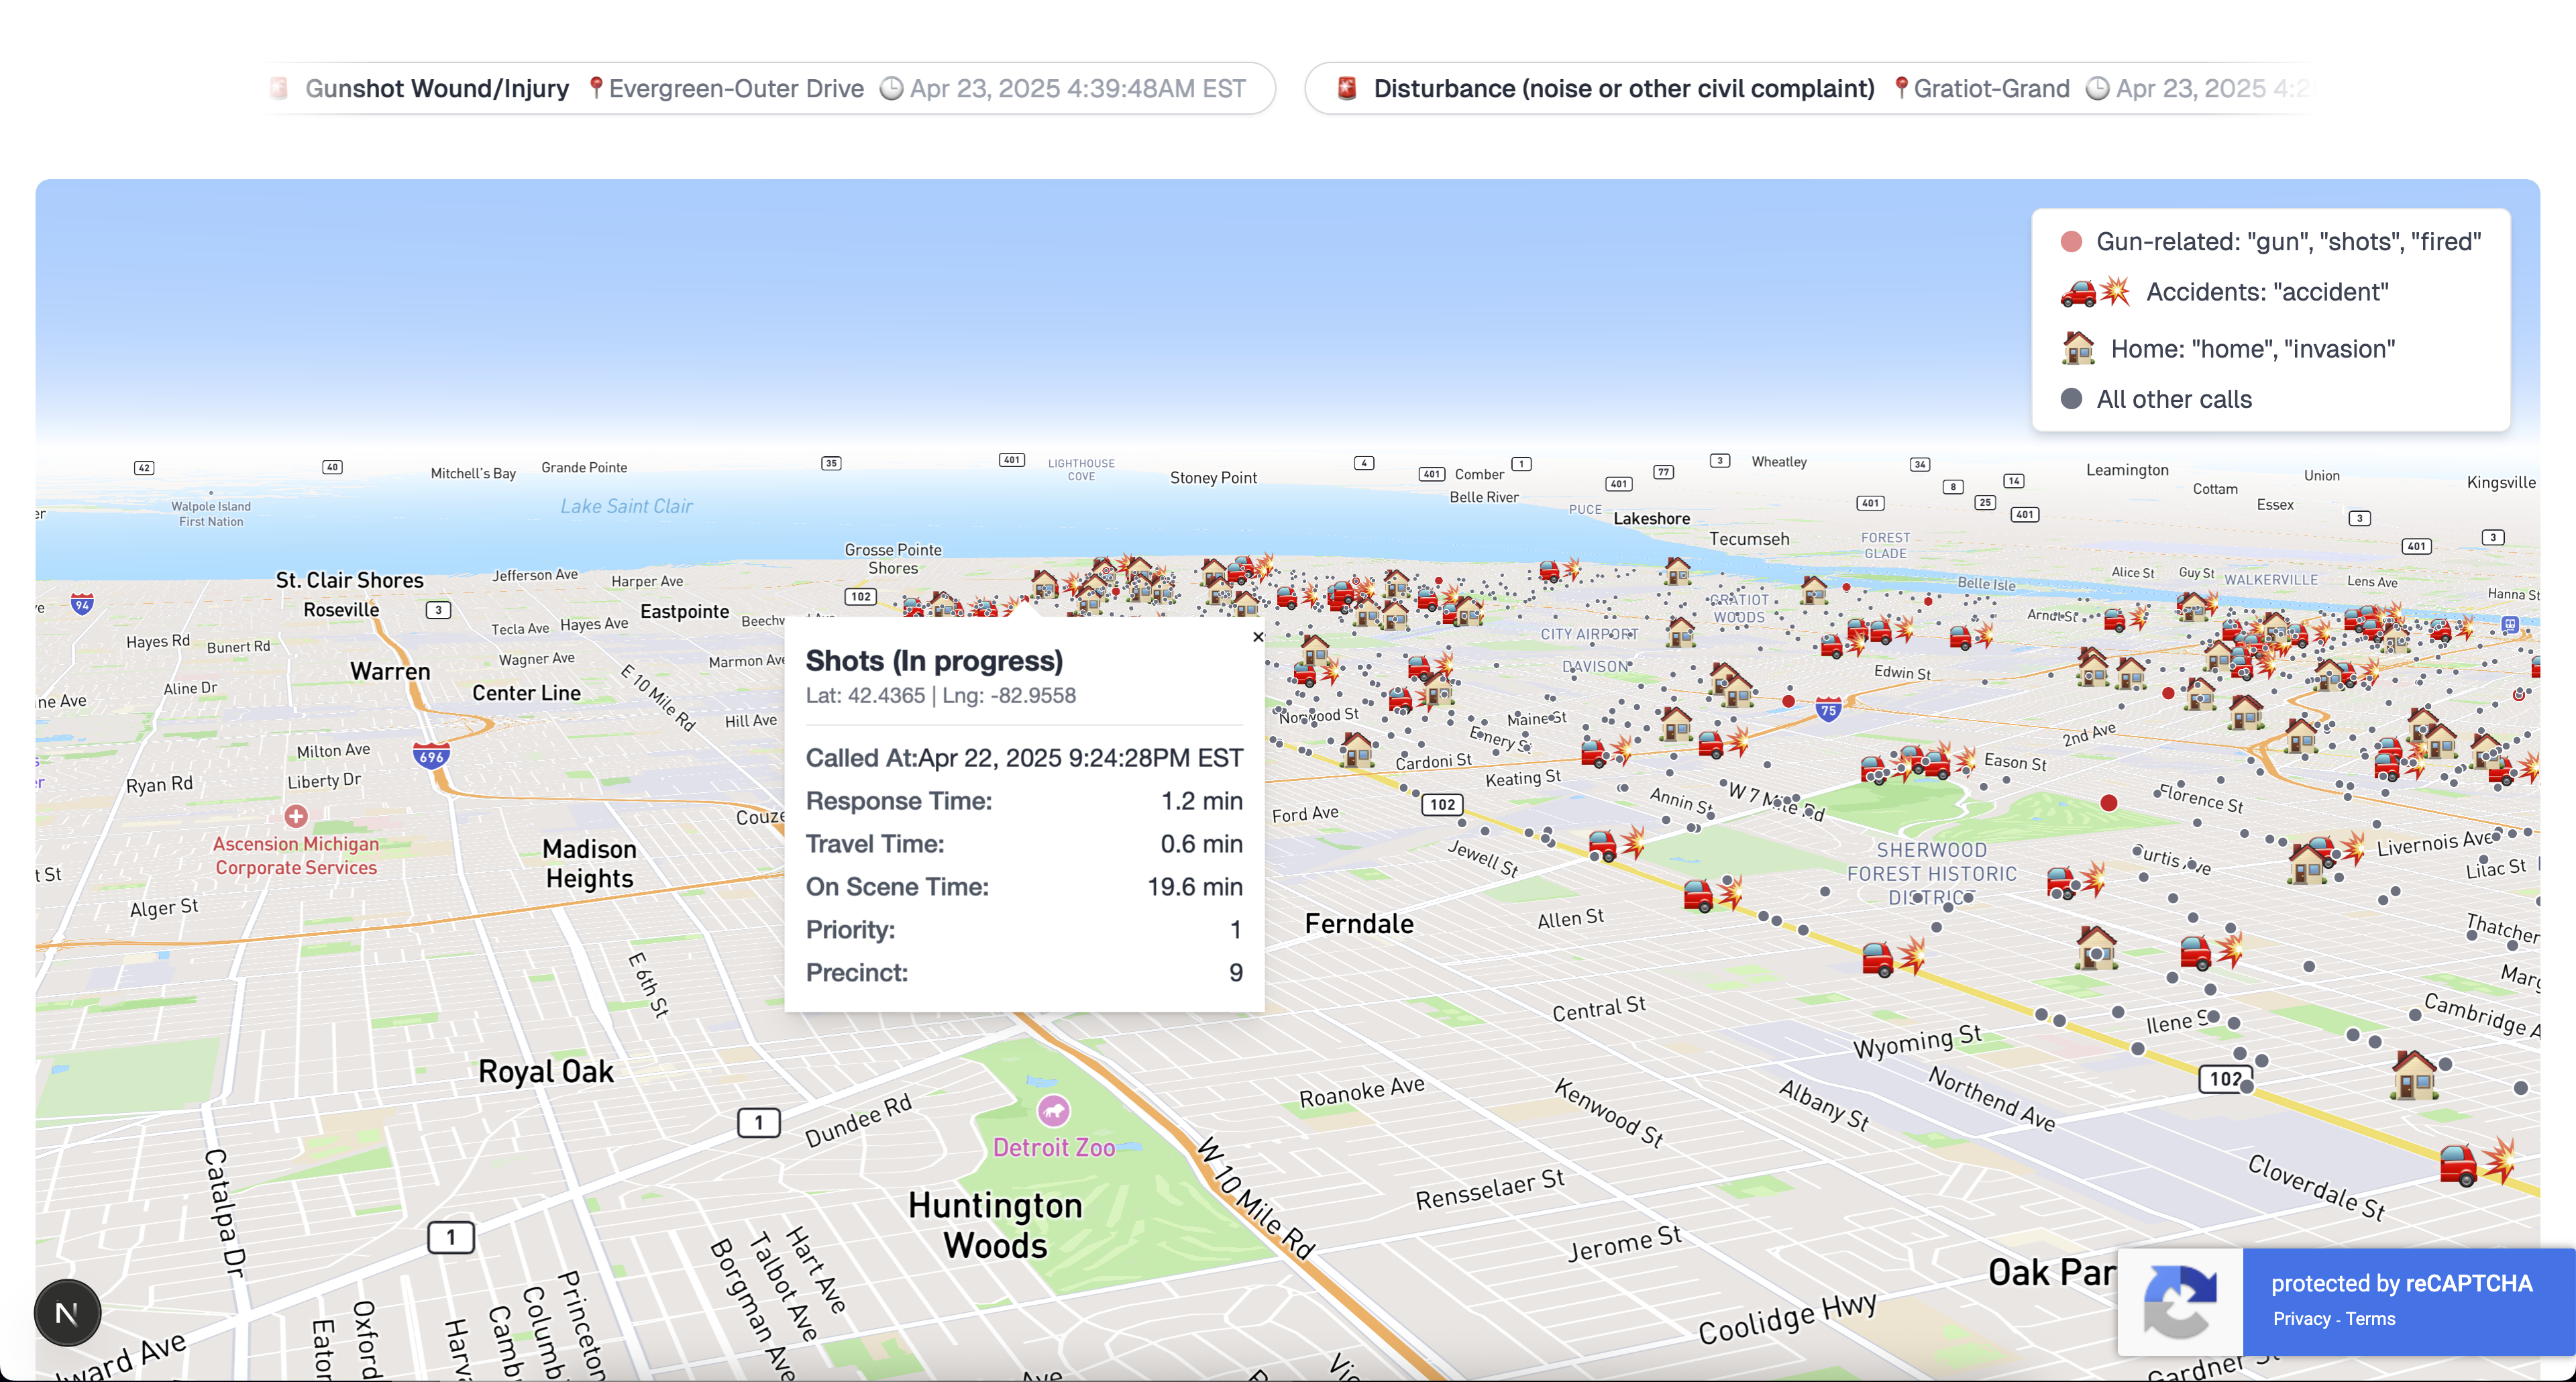
Task: Click the Gun-related red dot in legend
Action: pyautogui.click(x=2071, y=242)
